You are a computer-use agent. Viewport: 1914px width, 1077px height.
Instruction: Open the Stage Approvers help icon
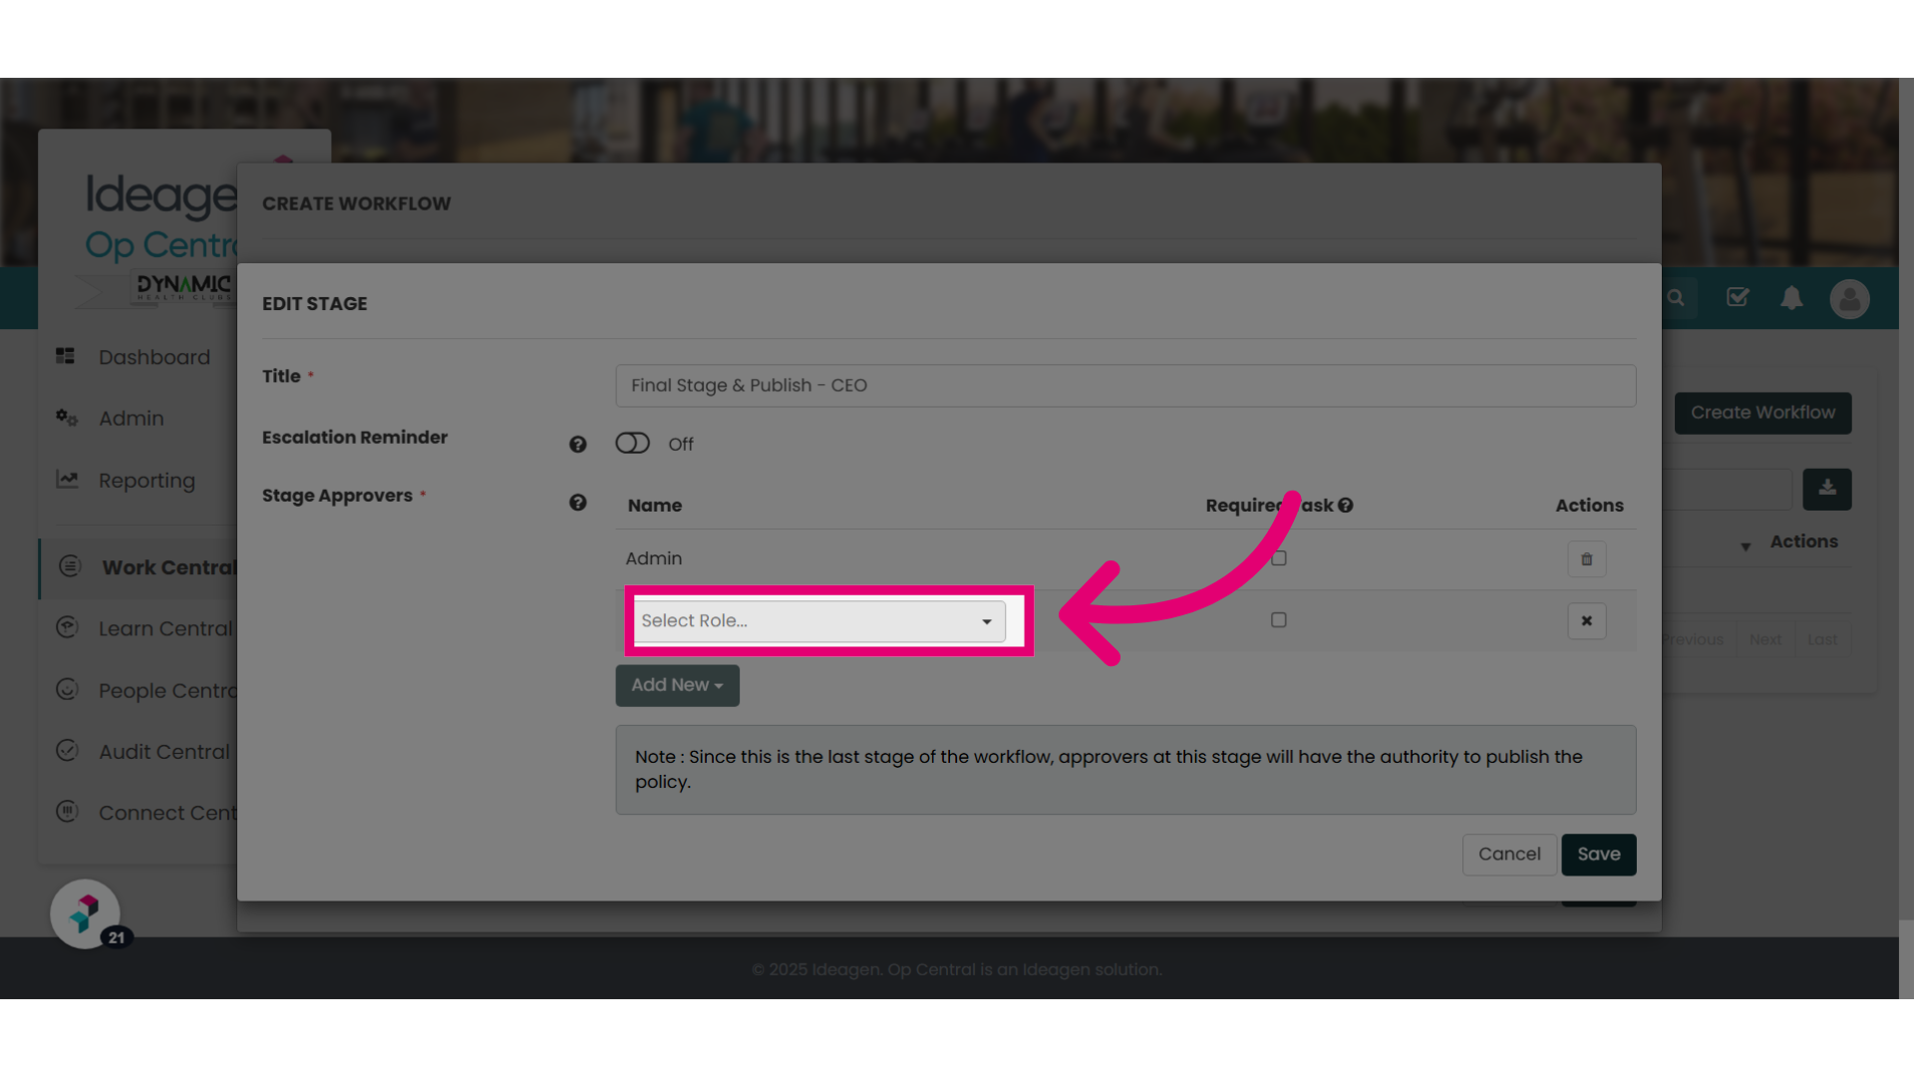pos(577,503)
